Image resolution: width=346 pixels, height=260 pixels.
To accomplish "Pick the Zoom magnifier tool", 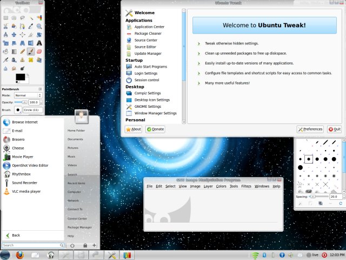I will point(39,26).
